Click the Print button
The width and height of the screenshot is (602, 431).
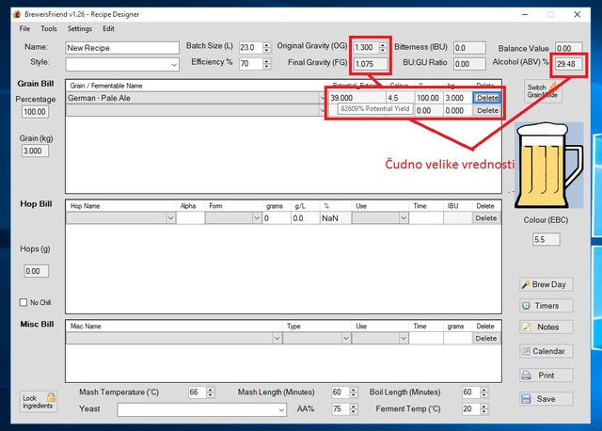point(547,375)
